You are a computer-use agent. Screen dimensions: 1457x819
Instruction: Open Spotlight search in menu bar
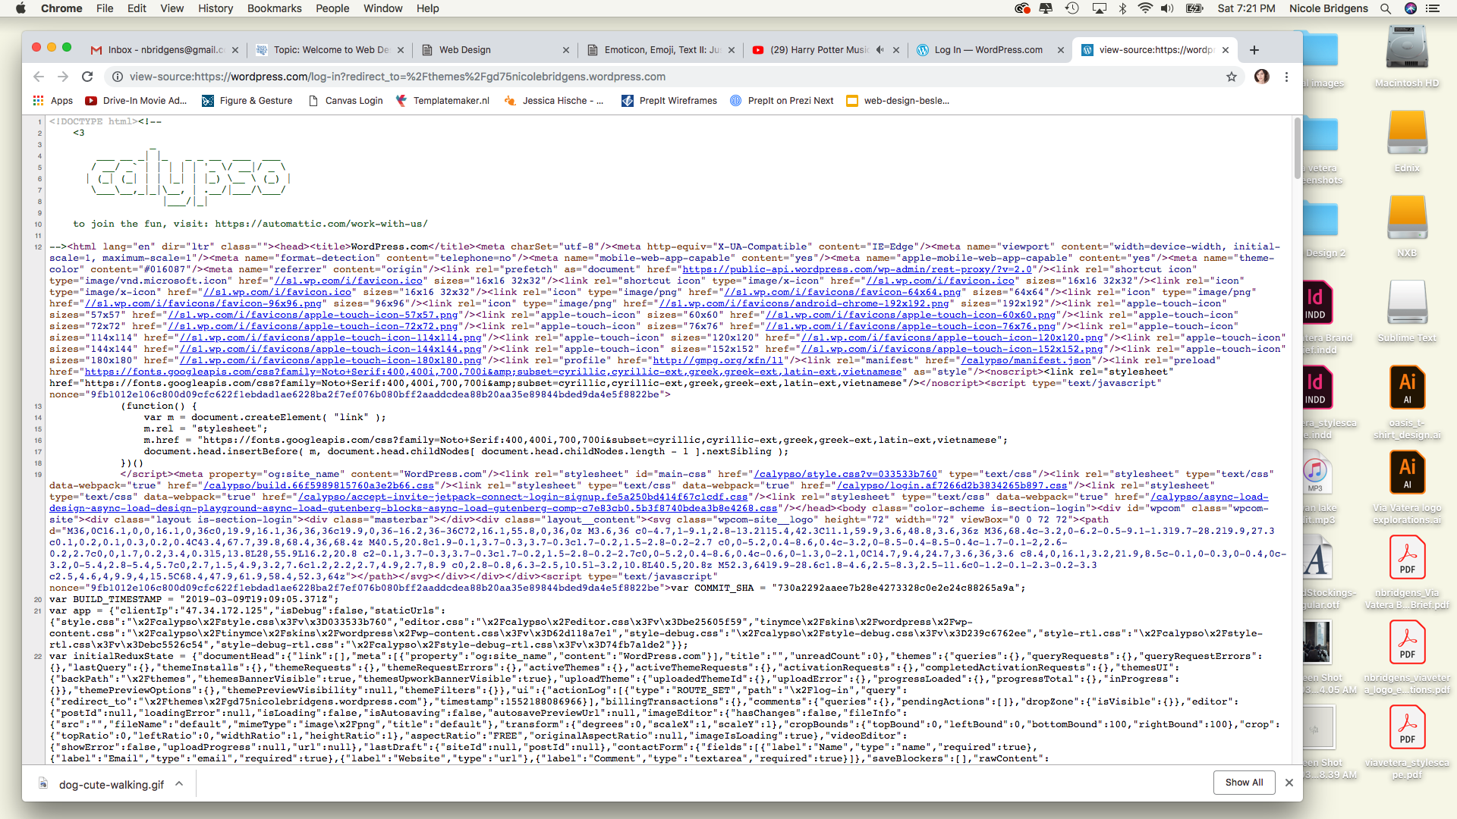click(x=1385, y=8)
